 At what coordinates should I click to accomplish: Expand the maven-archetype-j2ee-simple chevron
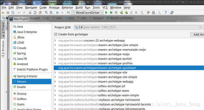point(55,45)
